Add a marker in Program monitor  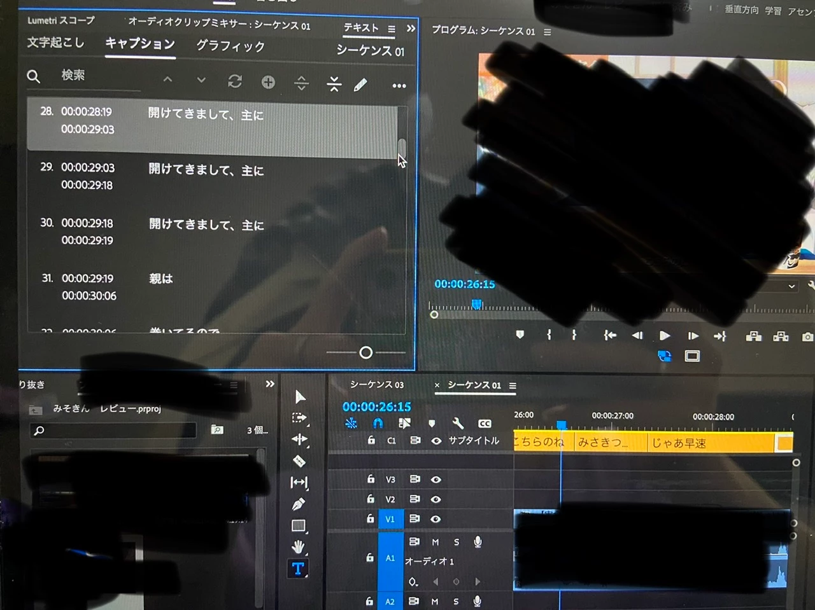[x=520, y=335]
